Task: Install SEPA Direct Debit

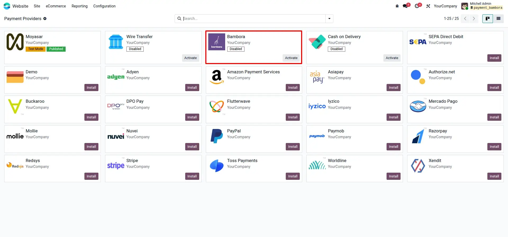Action: 494,58
